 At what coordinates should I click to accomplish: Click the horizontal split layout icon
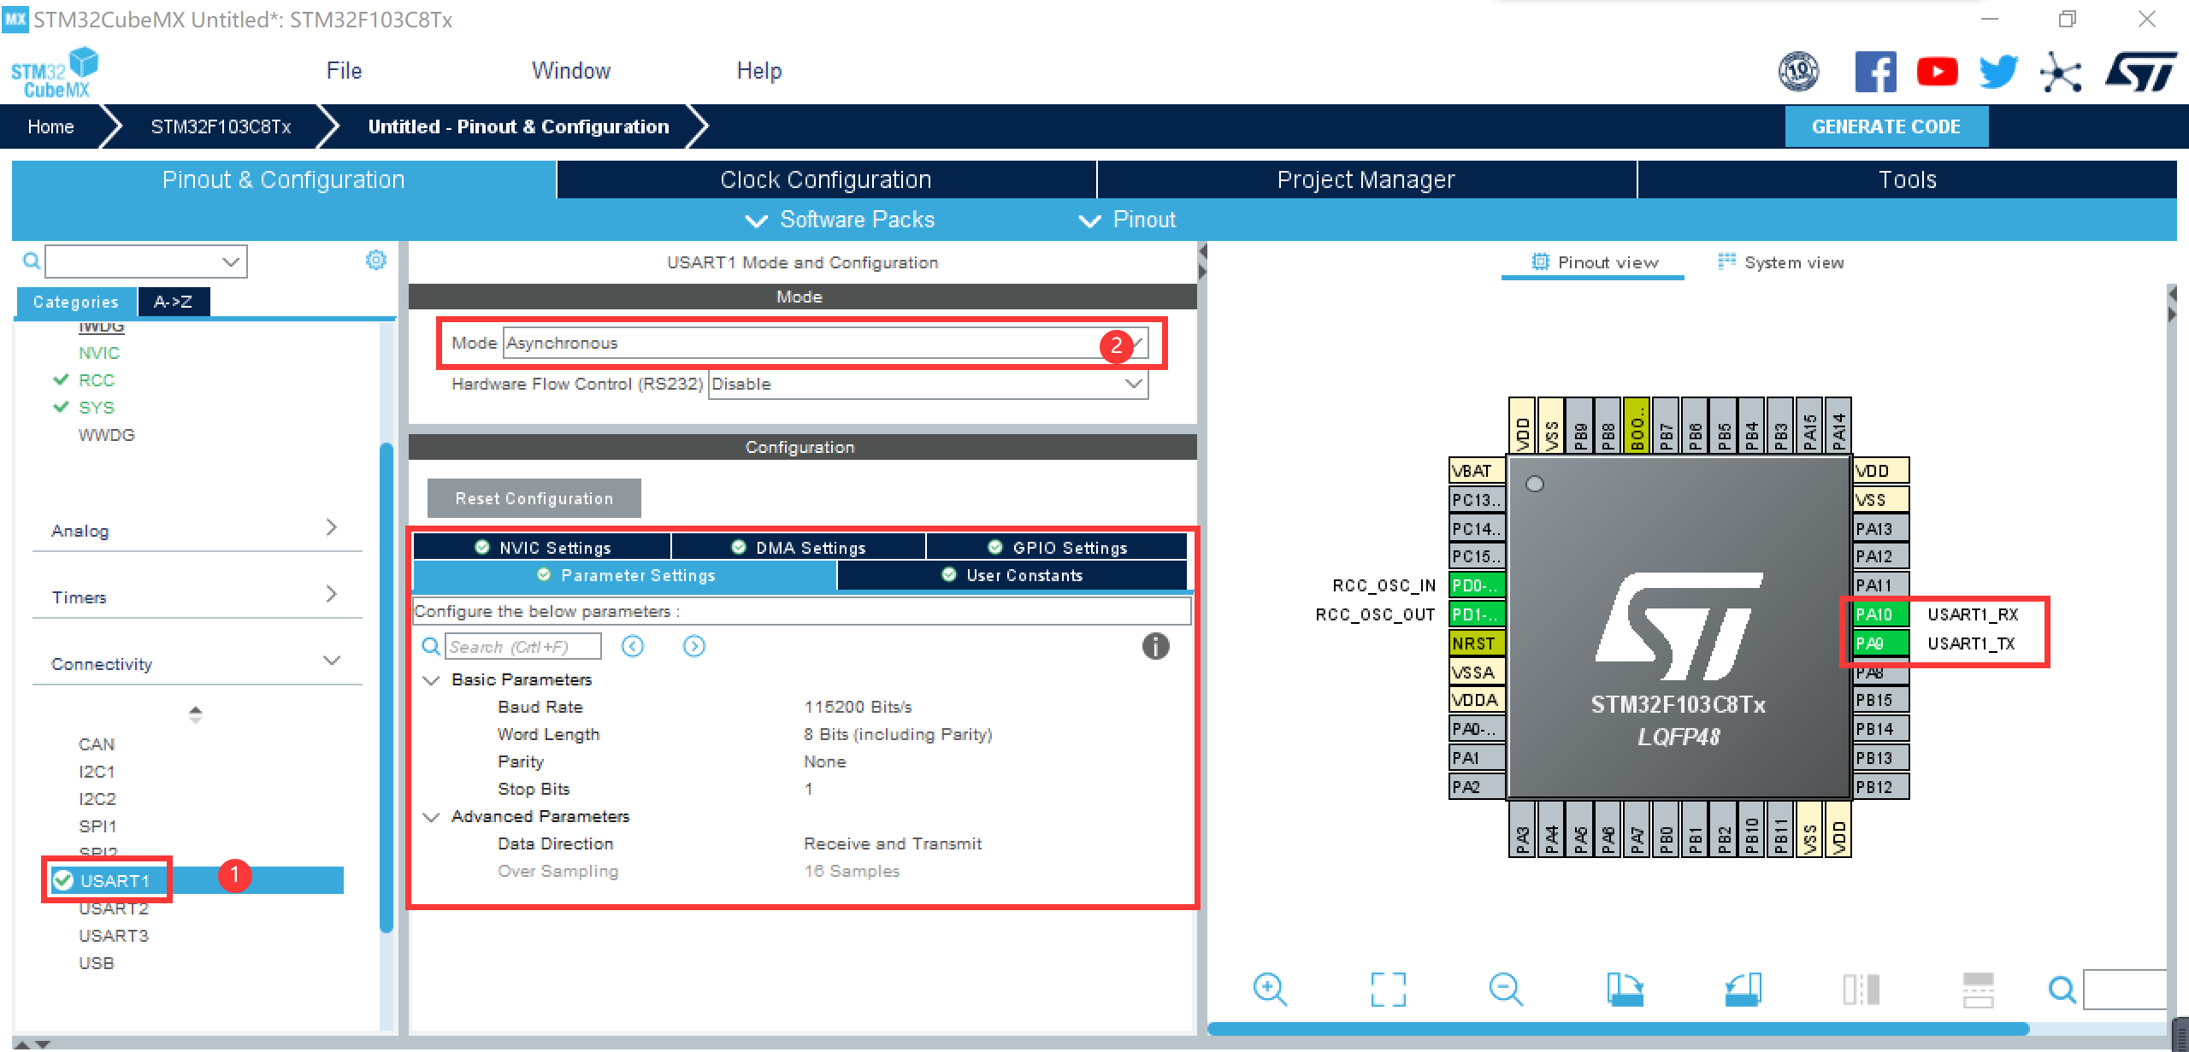pyautogui.click(x=1979, y=990)
